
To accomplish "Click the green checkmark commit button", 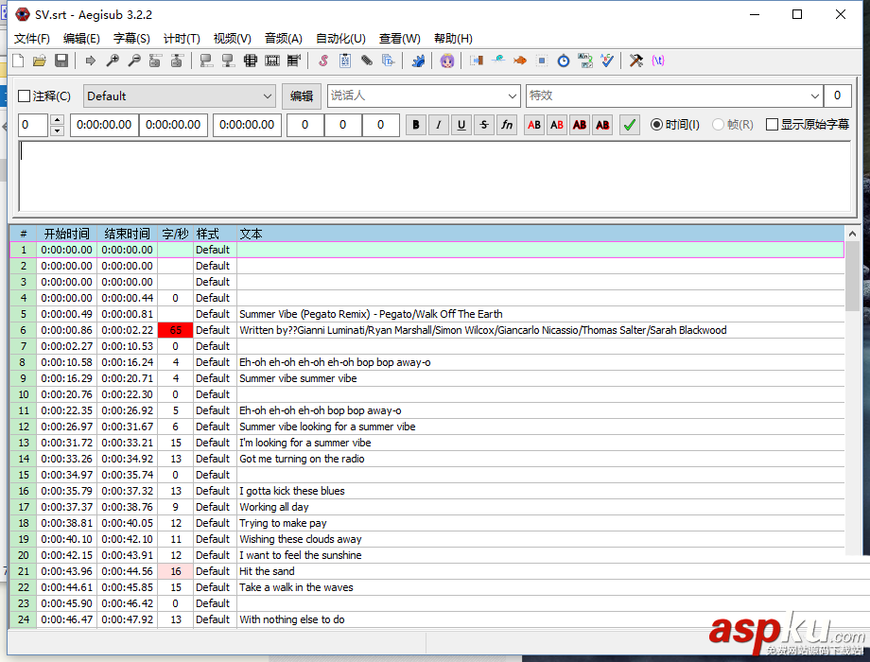I will pos(630,125).
